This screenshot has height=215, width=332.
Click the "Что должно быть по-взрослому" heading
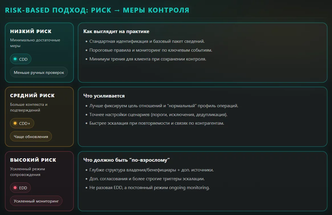(x=127, y=160)
